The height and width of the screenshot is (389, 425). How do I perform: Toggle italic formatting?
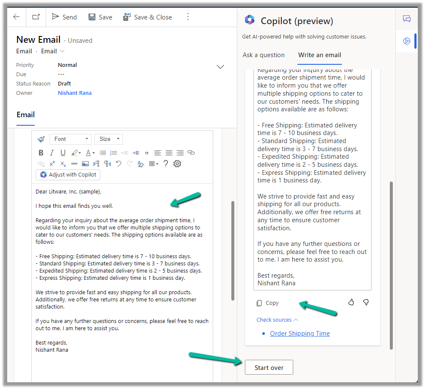[52, 153]
